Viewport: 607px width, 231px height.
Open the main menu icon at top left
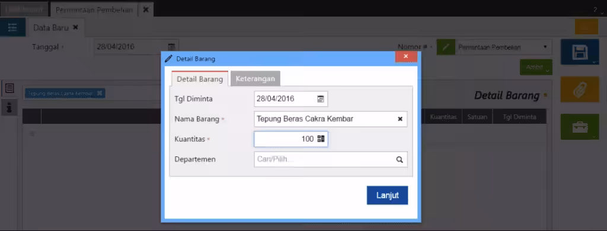click(13, 27)
